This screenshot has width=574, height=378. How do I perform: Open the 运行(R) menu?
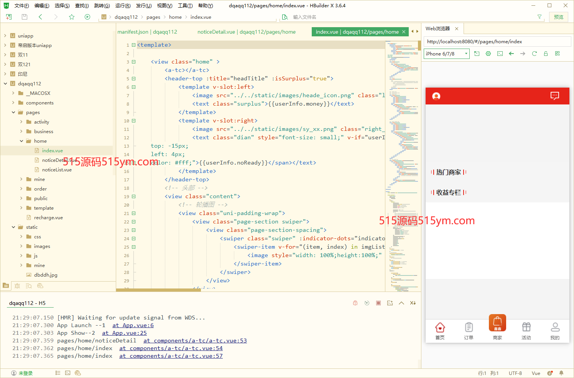[123, 6]
